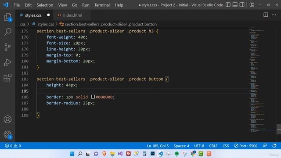Open the Explorer view in activity bar

pos(7,18)
